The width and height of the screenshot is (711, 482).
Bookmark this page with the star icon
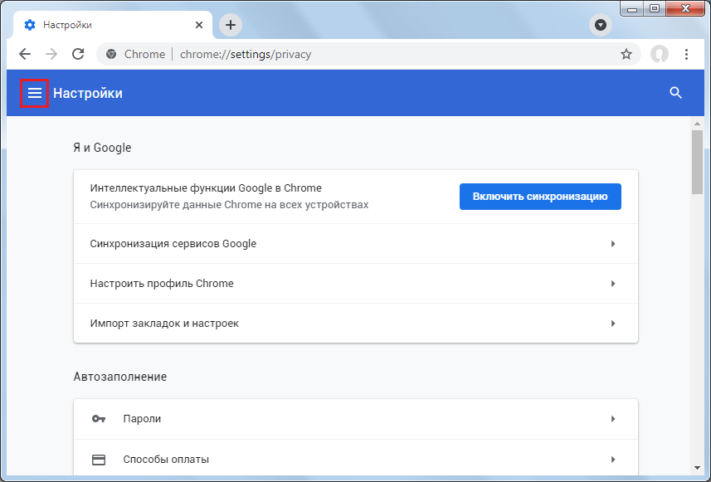tap(626, 55)
